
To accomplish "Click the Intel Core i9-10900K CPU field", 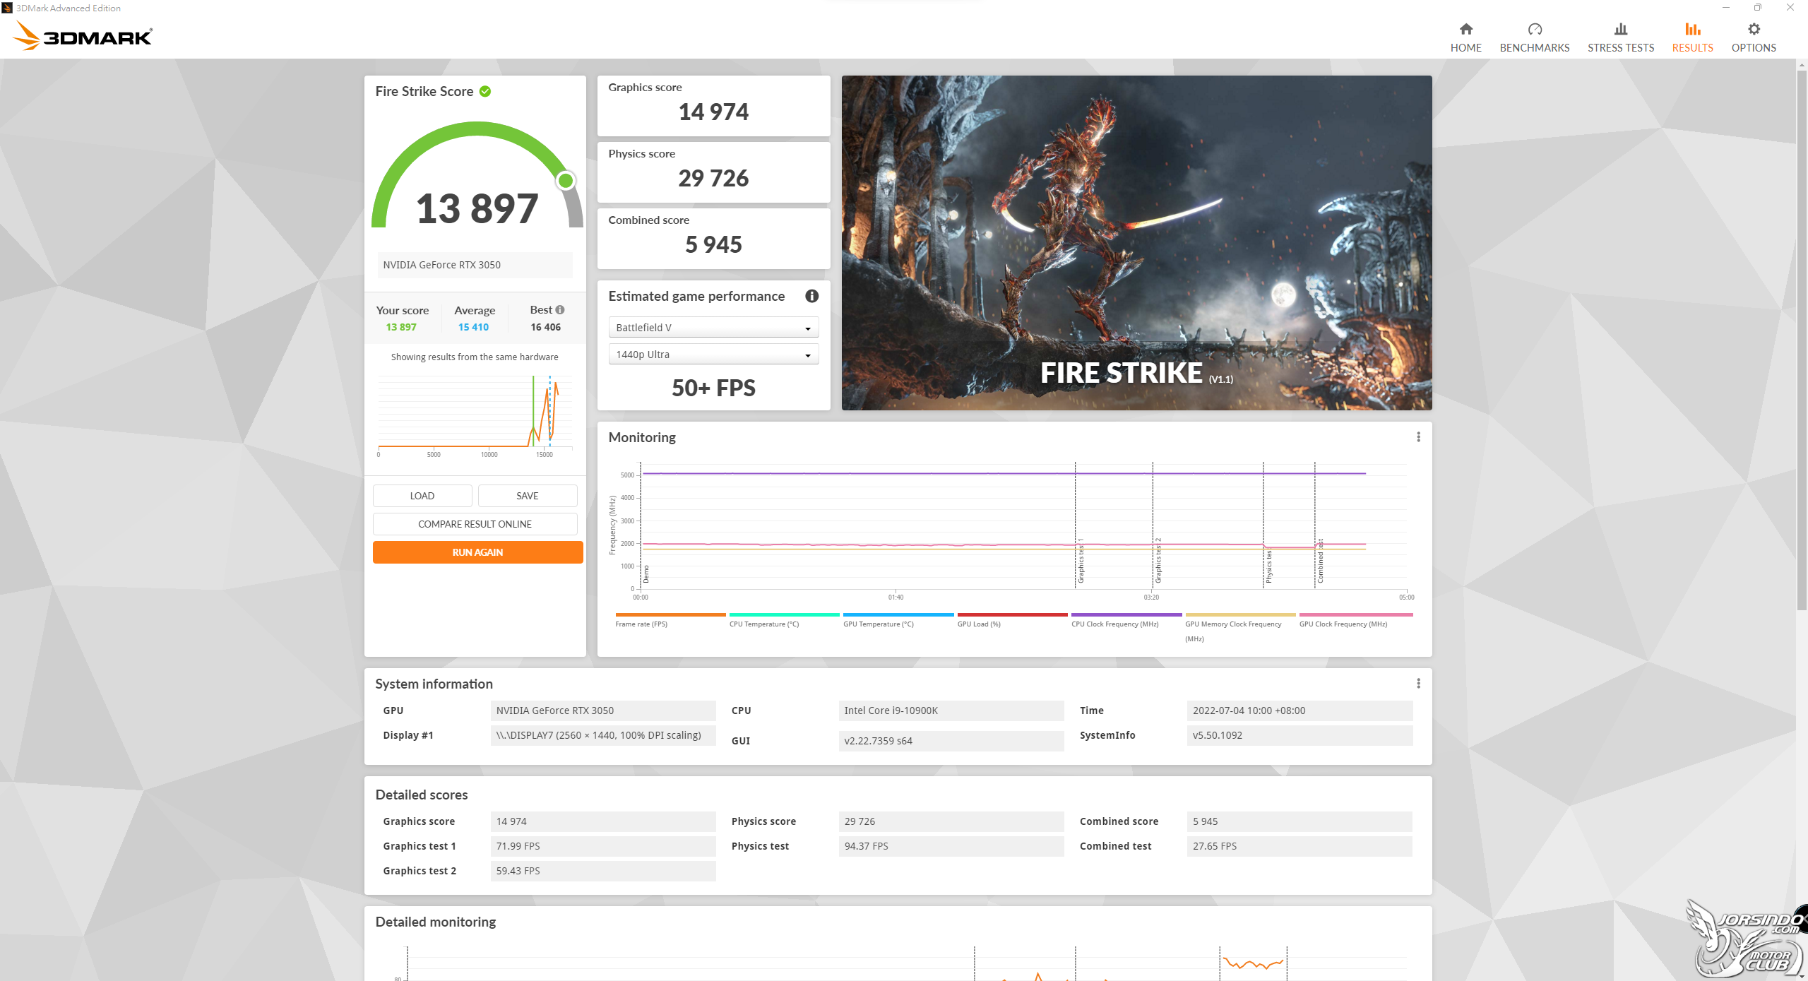I will (951, 711).
